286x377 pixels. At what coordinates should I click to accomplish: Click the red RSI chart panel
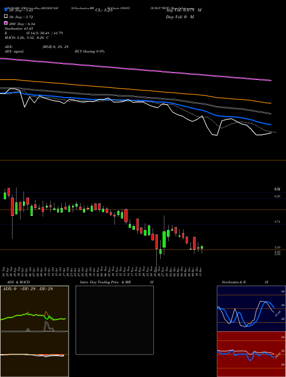251,354
